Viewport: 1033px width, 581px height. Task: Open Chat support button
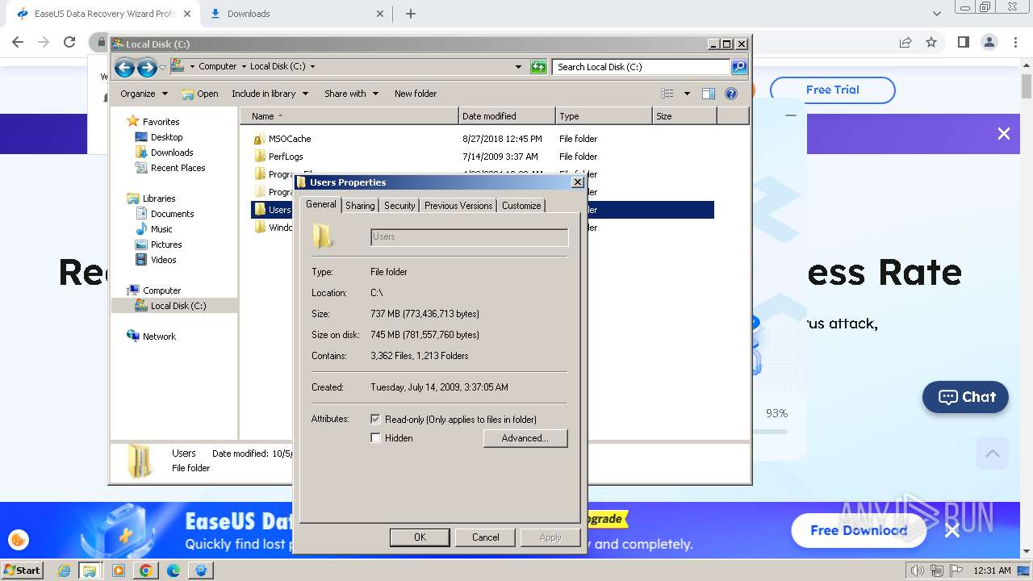point(965,397)
